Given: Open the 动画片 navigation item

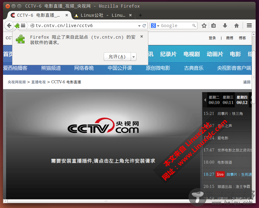Looking at the screenshot, I should point(215,54).
